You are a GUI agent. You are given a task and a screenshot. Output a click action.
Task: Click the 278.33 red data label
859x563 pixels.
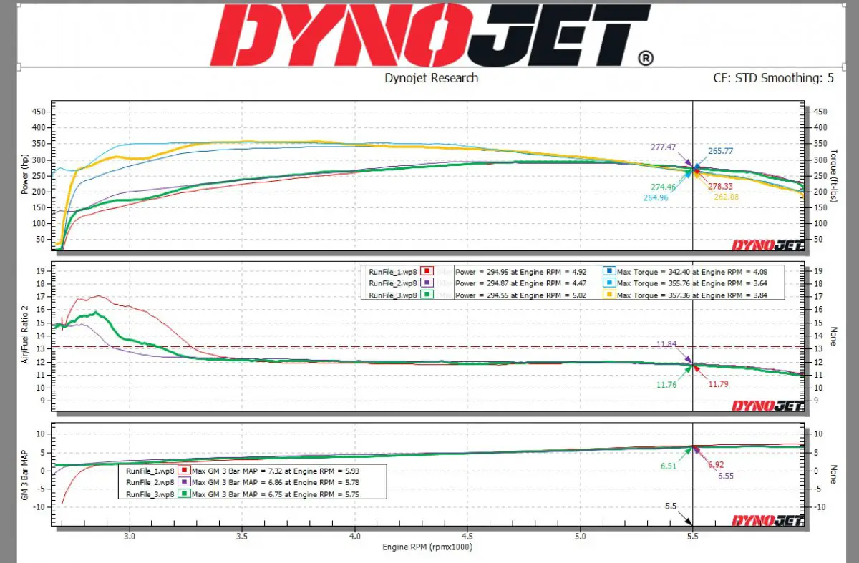pos(721,186)
